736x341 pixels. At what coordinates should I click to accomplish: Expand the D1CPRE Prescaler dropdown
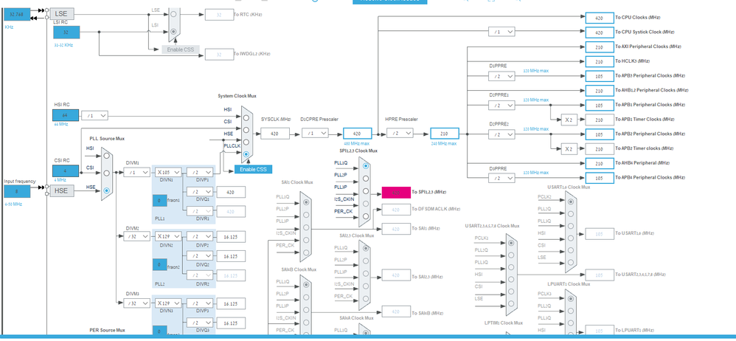click(314, 134)
